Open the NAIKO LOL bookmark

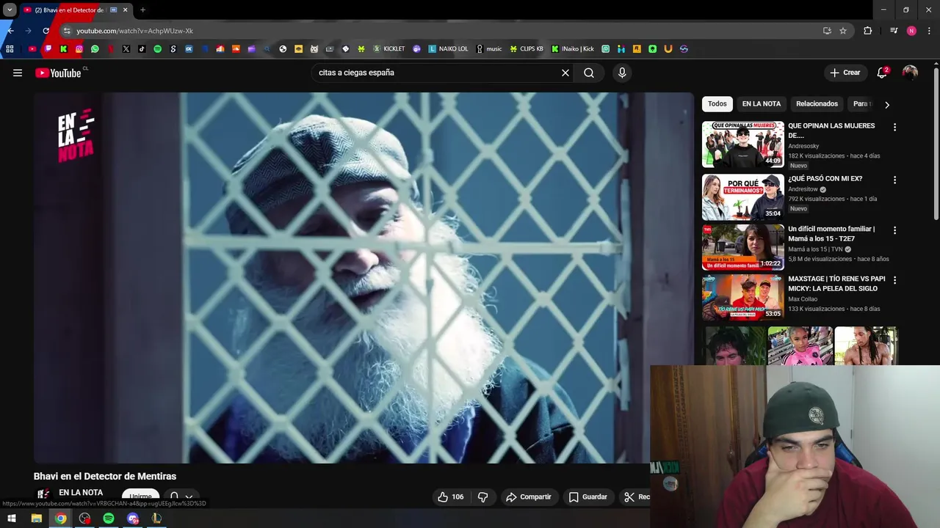(448, 49)
